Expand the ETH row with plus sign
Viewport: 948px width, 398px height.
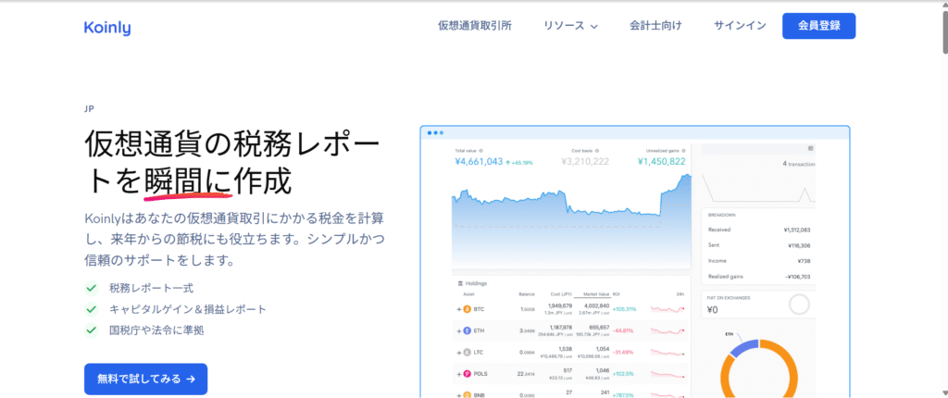point(458,330)
